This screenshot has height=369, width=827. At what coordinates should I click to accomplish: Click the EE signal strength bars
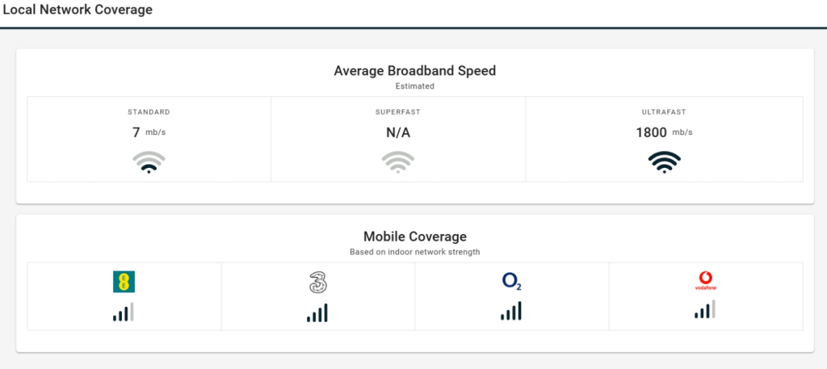124,312
